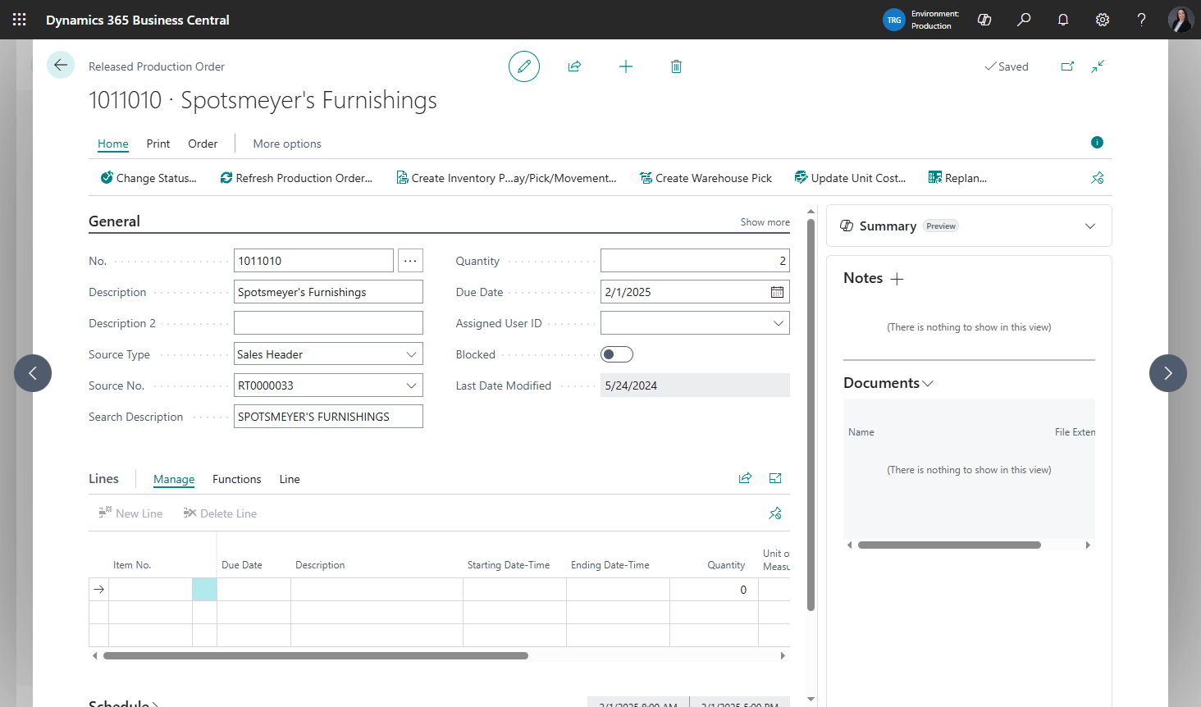Click the Description 2 input field
Image resolution: width=1201 pixels, height=707 pixels.
point(328,323)
